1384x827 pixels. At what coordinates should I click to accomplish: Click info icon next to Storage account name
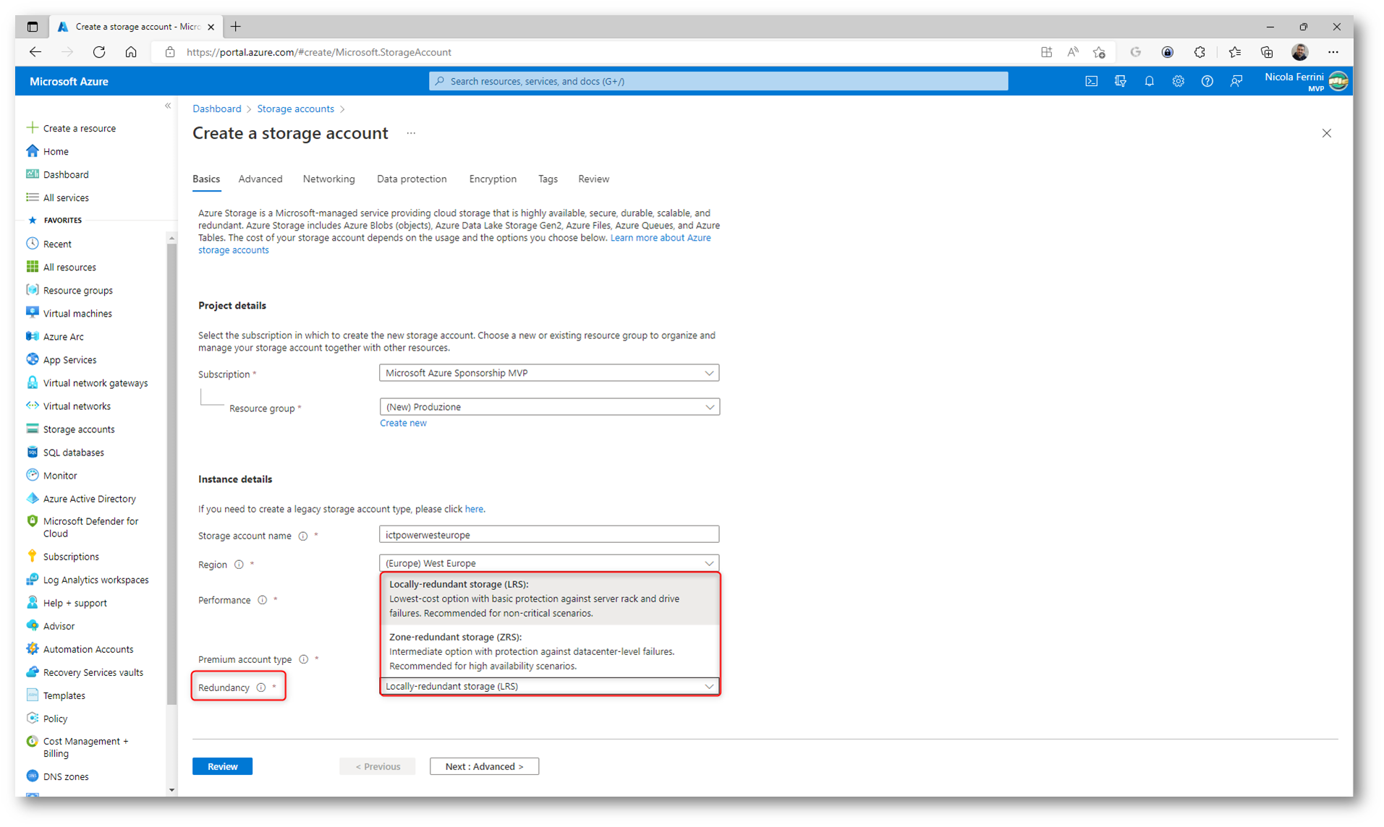303,536
